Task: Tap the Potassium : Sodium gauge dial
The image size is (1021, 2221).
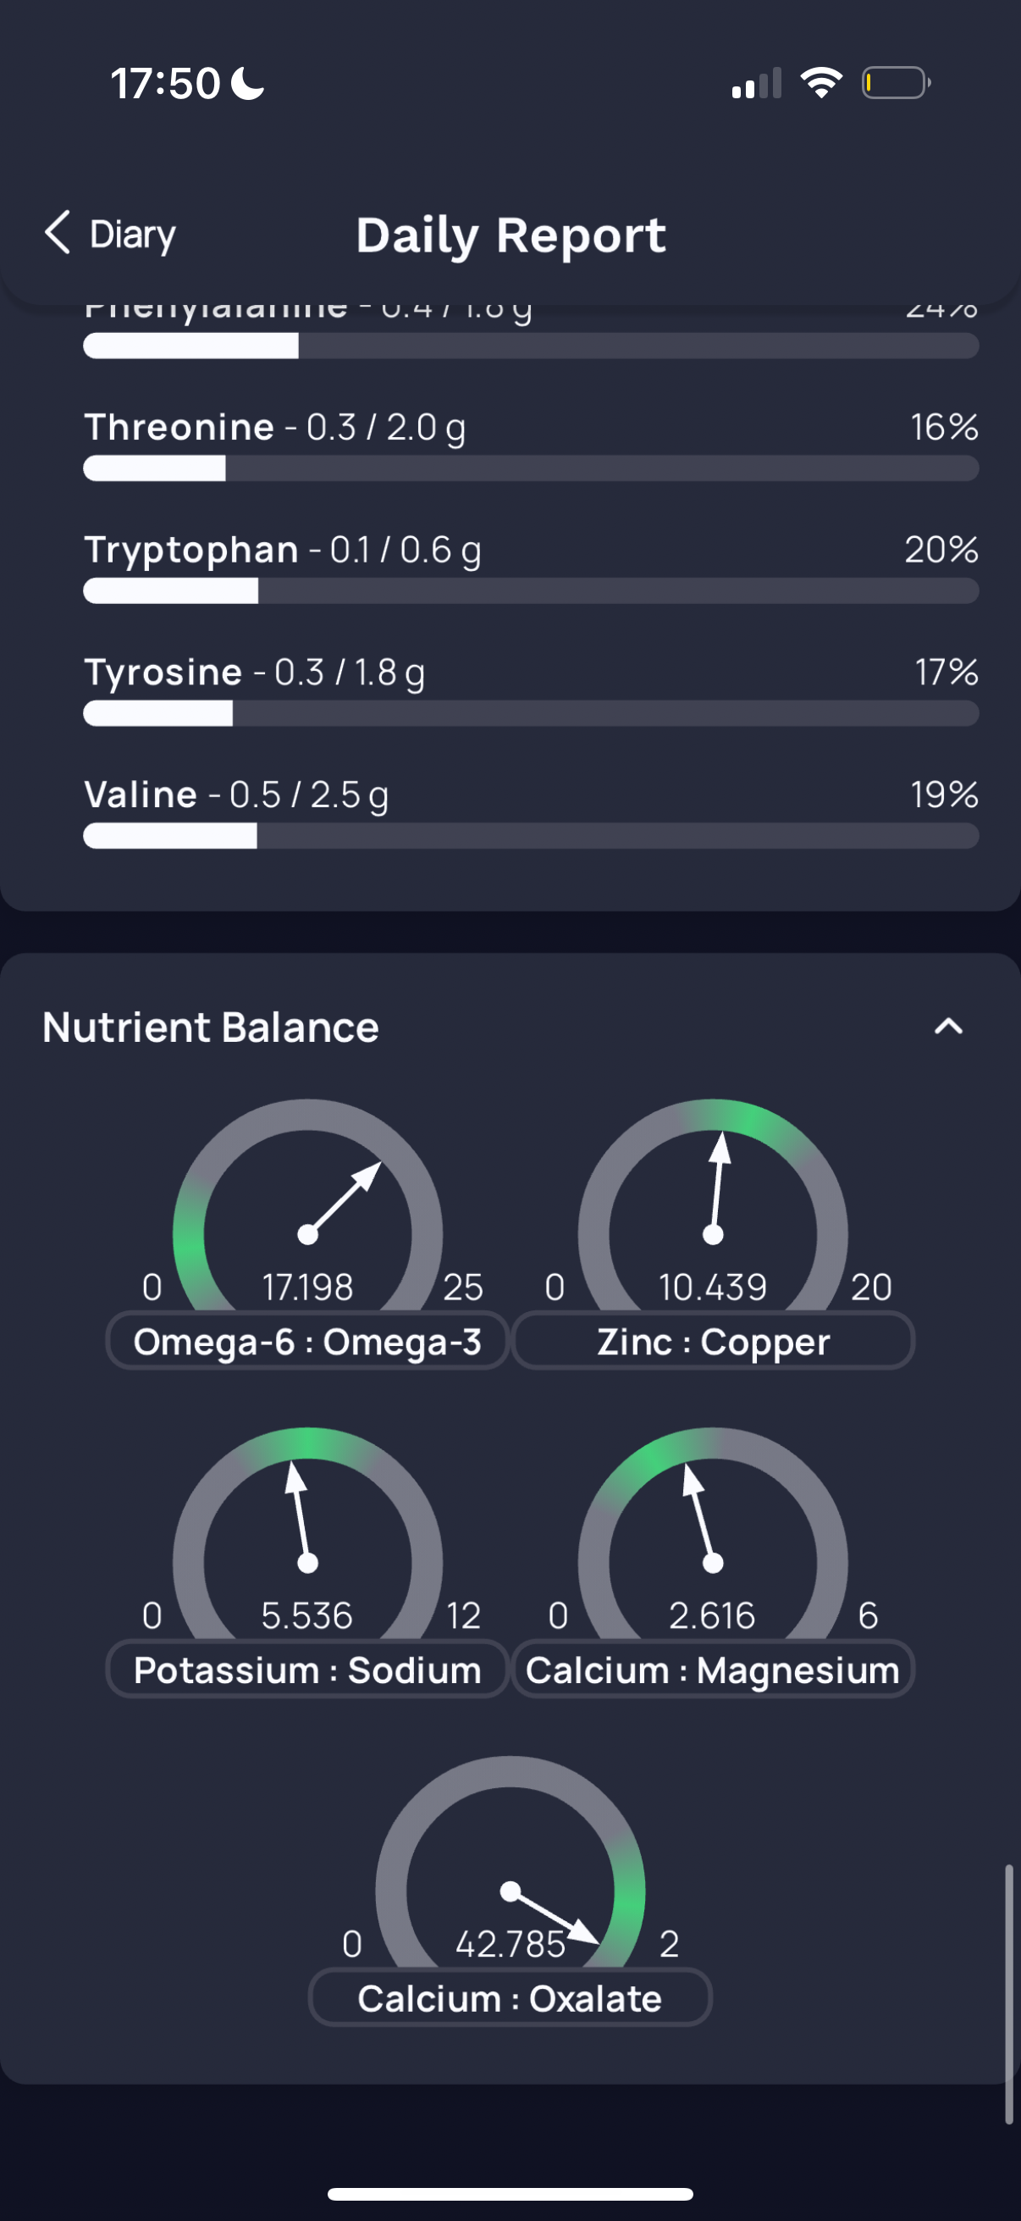Action: (307, 1533)
